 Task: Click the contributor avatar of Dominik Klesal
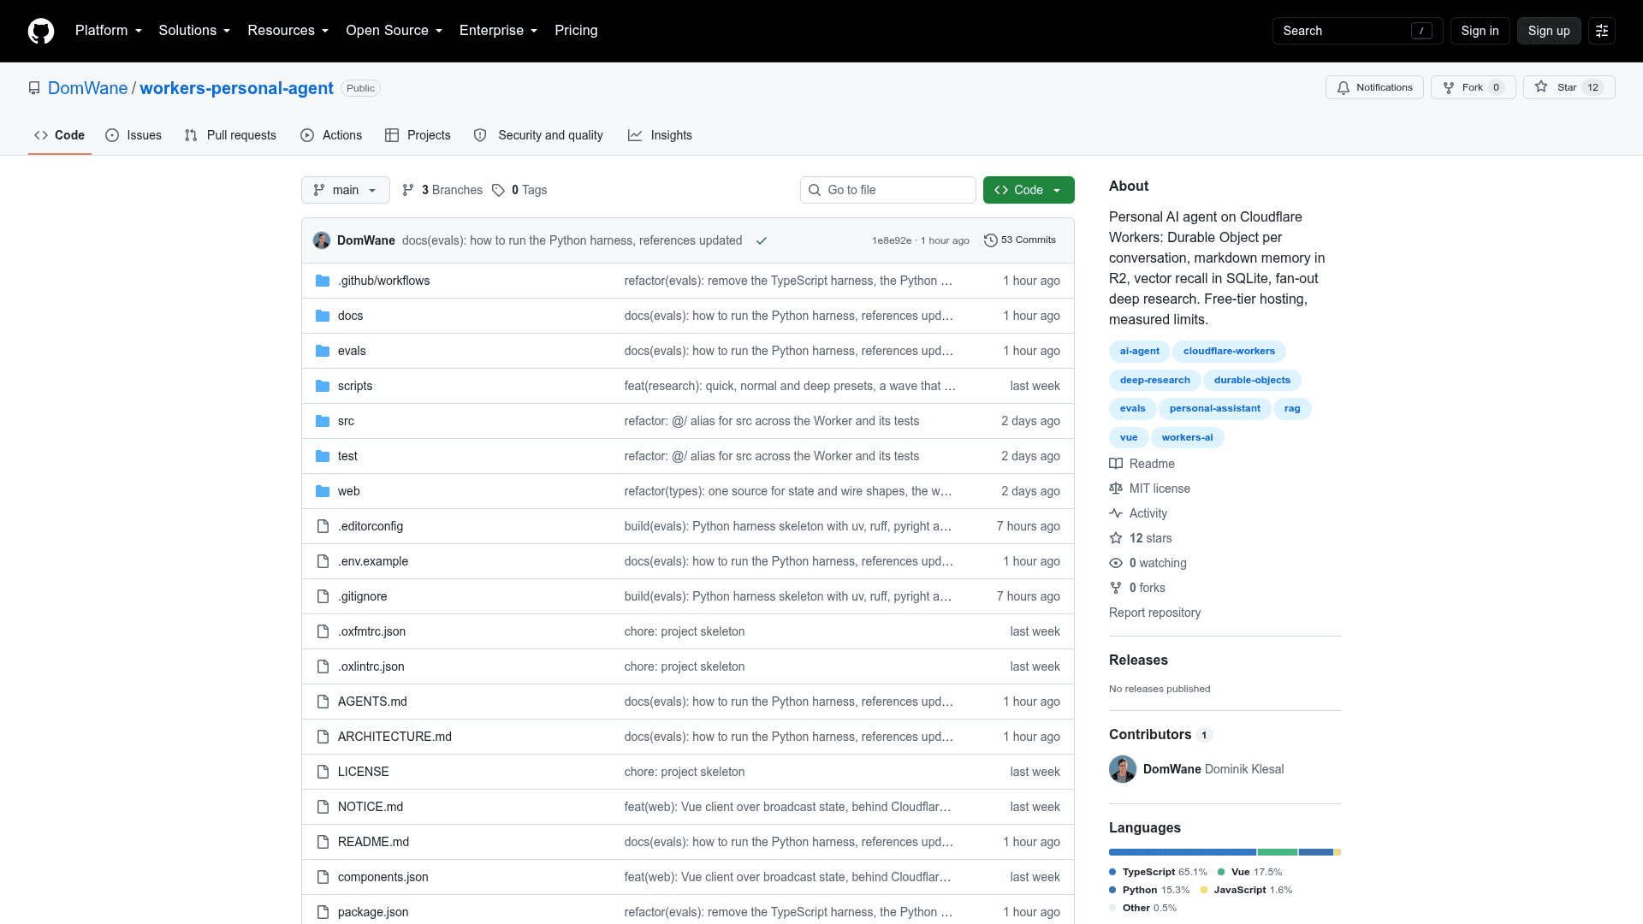(x=1123, y=769)
